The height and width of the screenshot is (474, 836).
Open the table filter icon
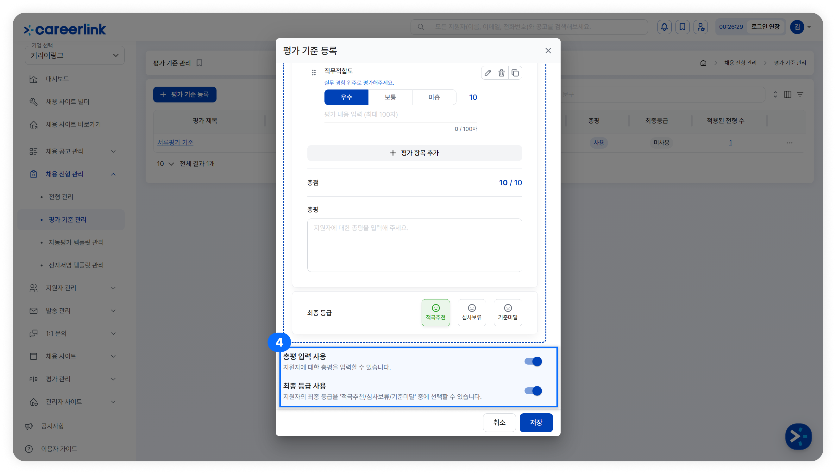[800, 95]
